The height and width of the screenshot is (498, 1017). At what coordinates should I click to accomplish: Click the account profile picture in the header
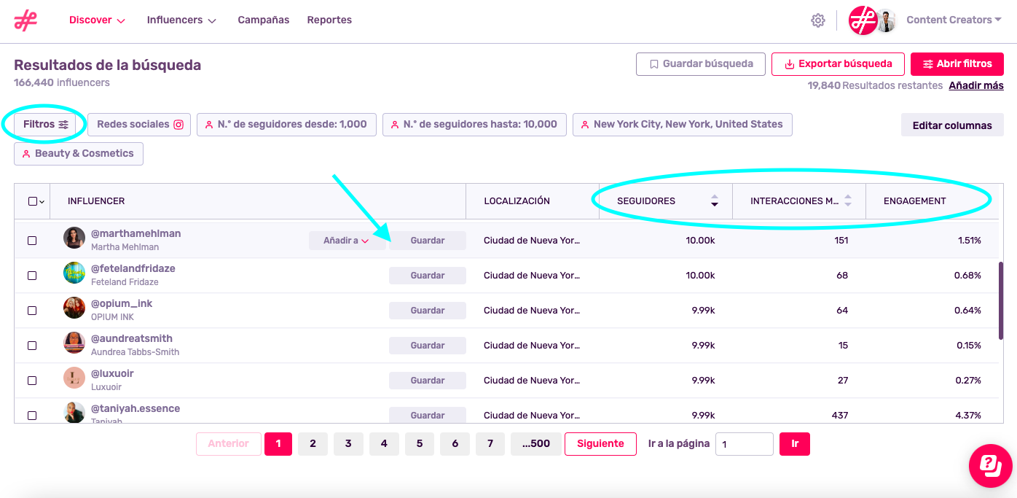[885, 20]
